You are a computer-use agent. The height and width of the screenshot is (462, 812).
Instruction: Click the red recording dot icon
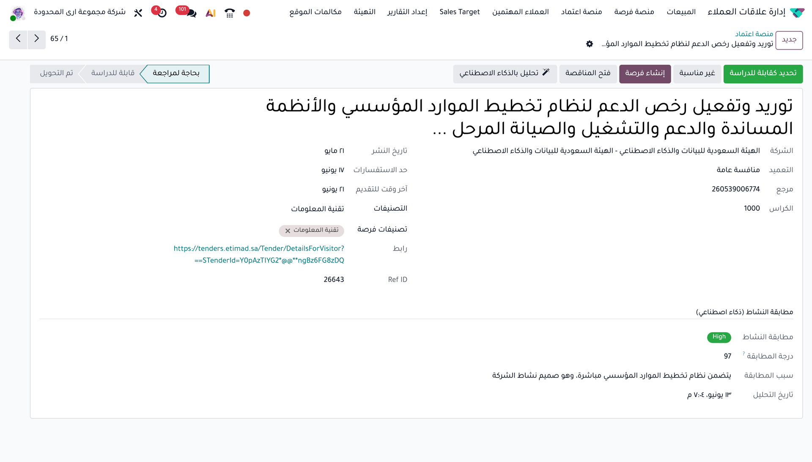click(x=247, y=13)
